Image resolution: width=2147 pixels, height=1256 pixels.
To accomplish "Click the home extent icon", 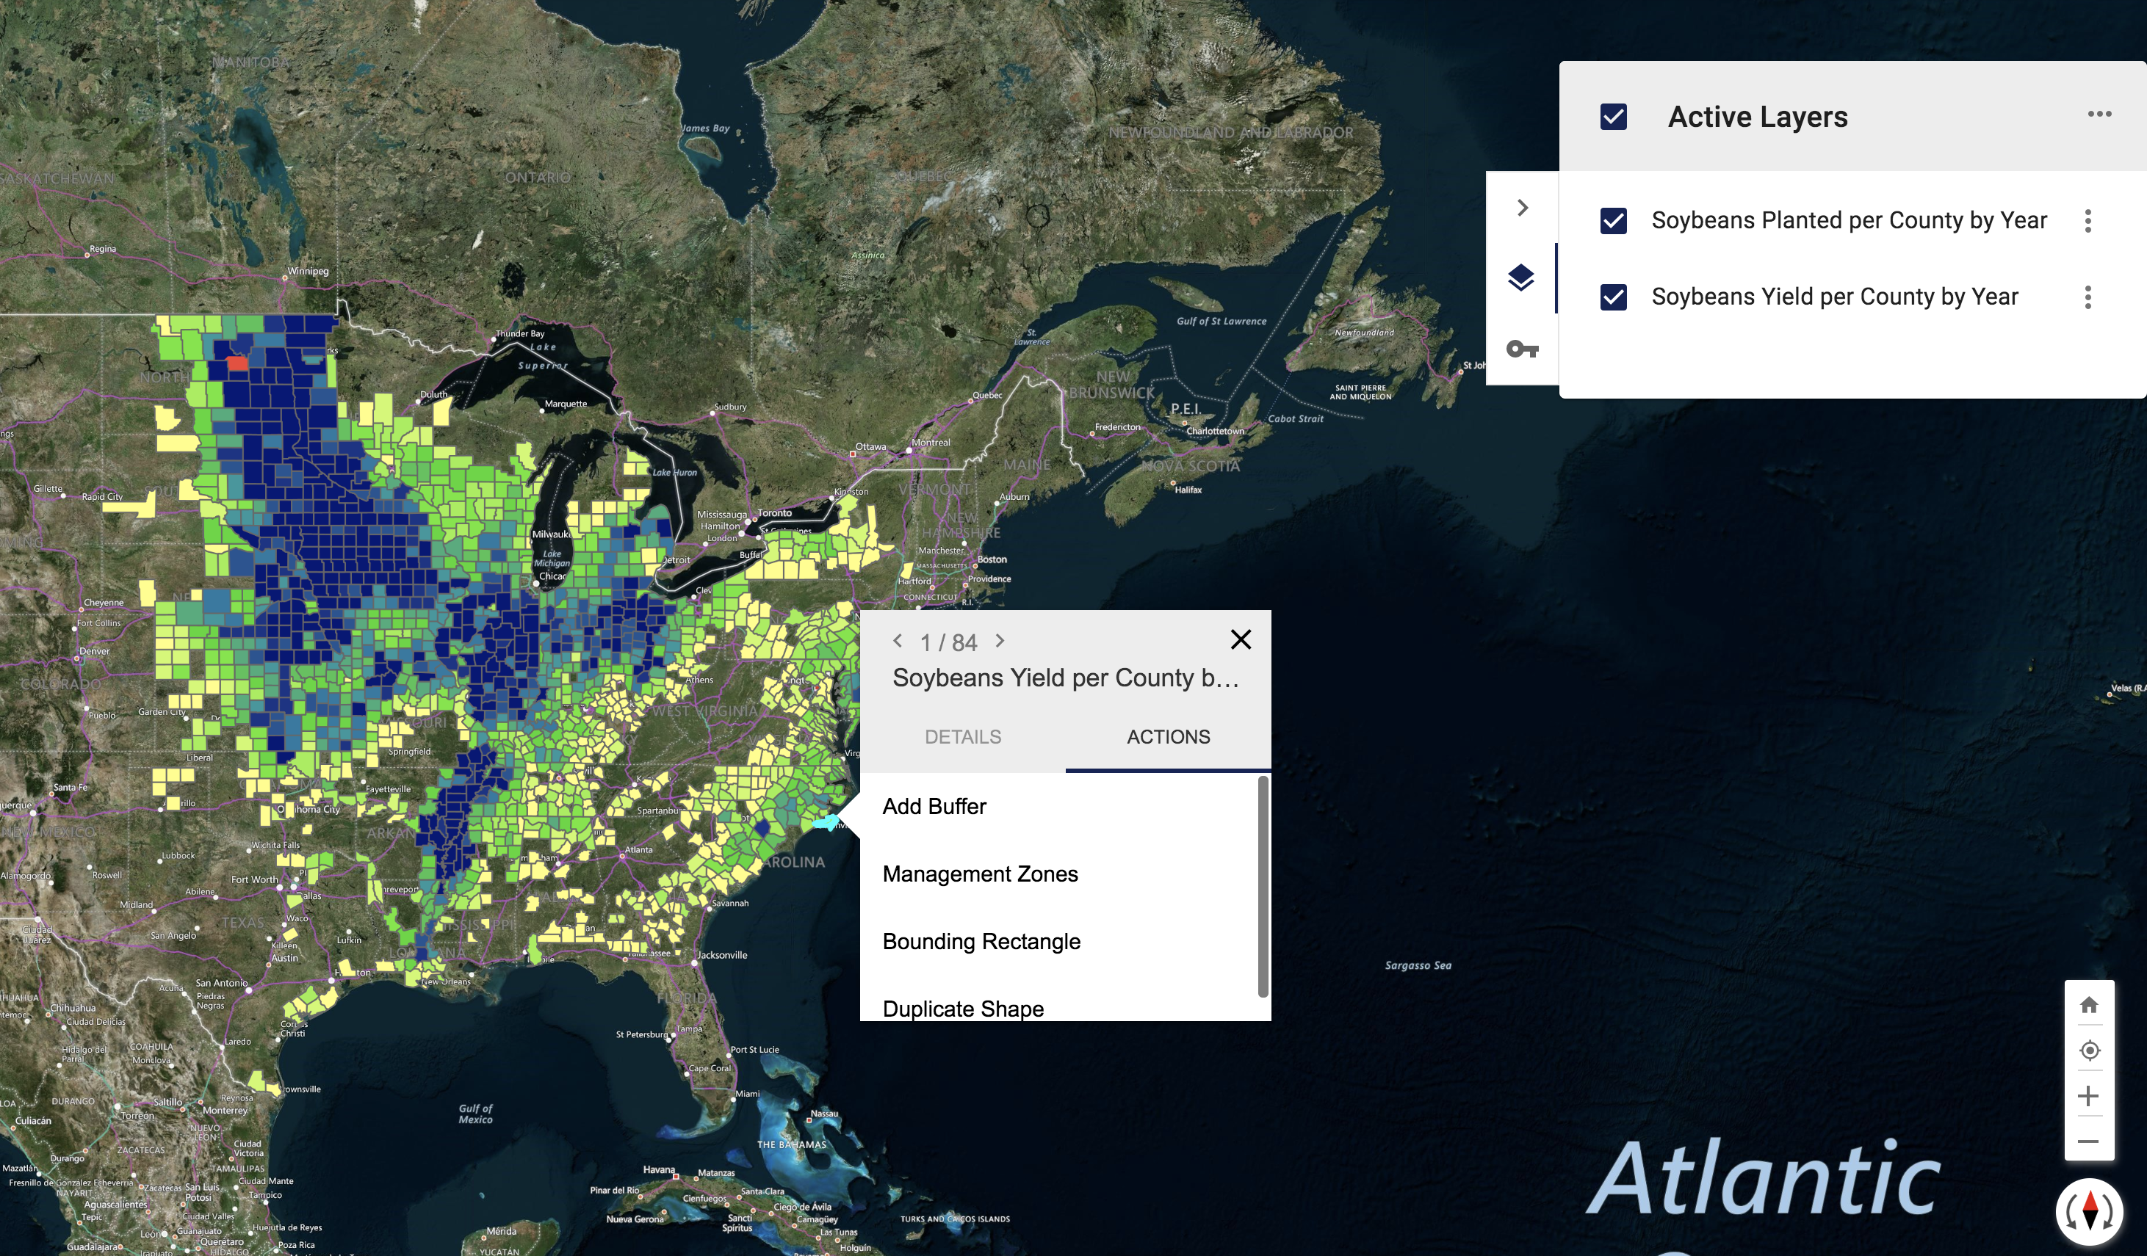I will point(2088,1005).
